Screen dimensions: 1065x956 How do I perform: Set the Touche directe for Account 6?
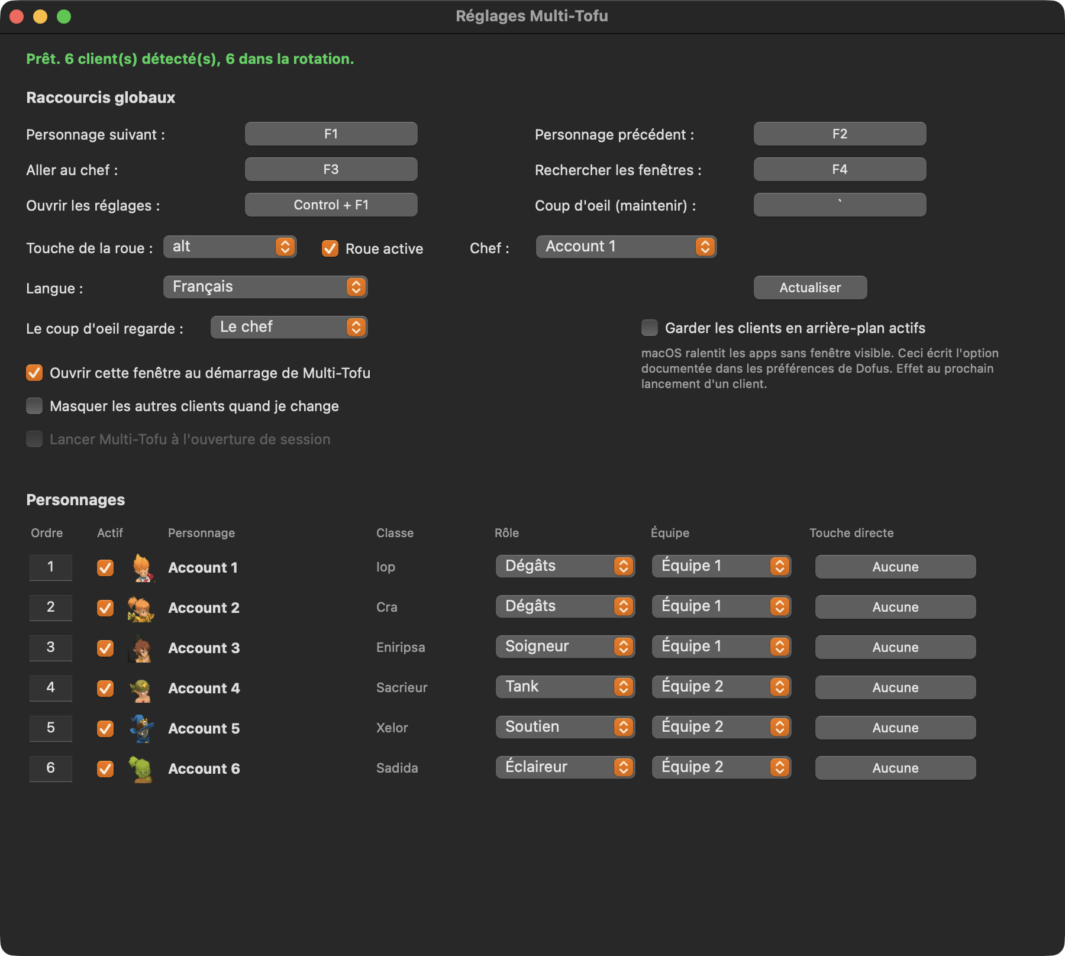tap(896, 768)
